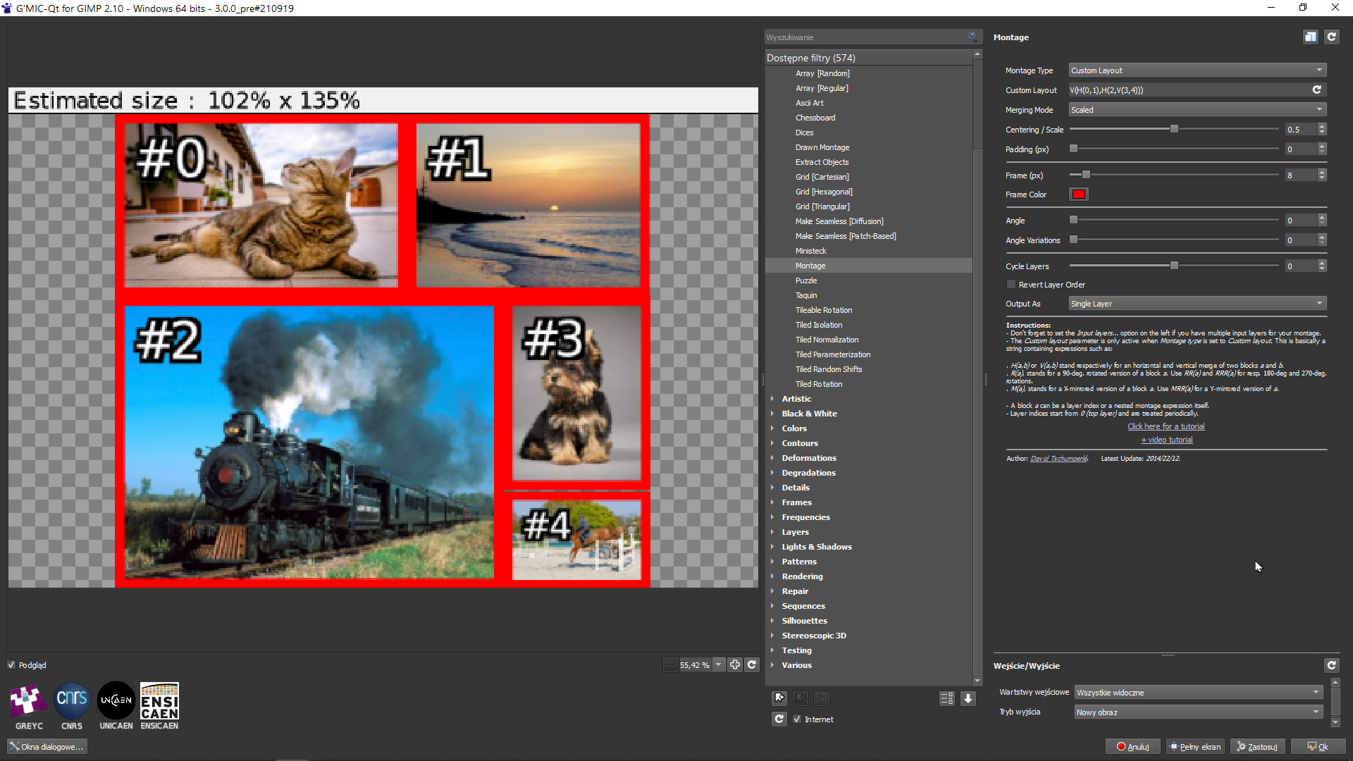Enable Revert Layer Order checkbox

click(x=1011, y=285)
